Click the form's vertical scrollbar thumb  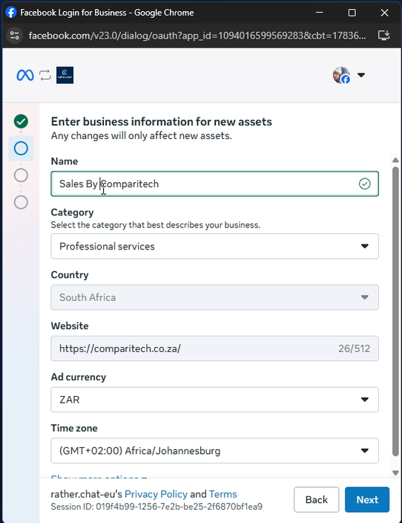click(x=395, y=311)
